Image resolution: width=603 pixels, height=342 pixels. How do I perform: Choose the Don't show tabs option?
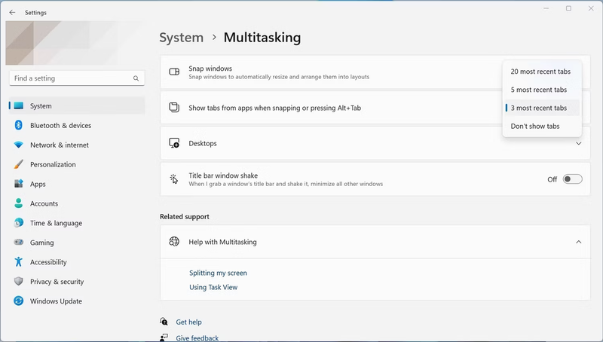pyautogui.click(x=535, y=127)
